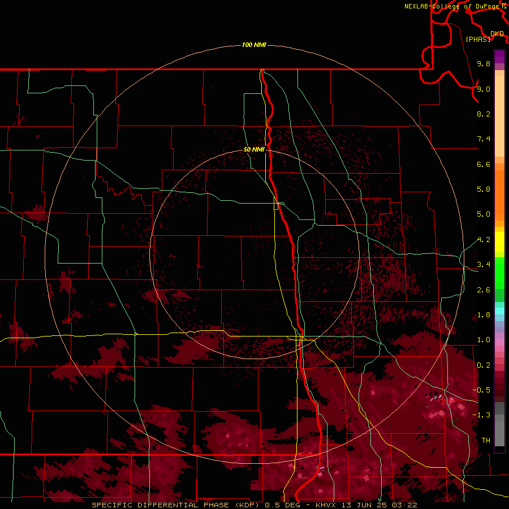Screen dimensions: 509x509
Task: Click the 8.2 value on the color scale
Action: [484, 114]
